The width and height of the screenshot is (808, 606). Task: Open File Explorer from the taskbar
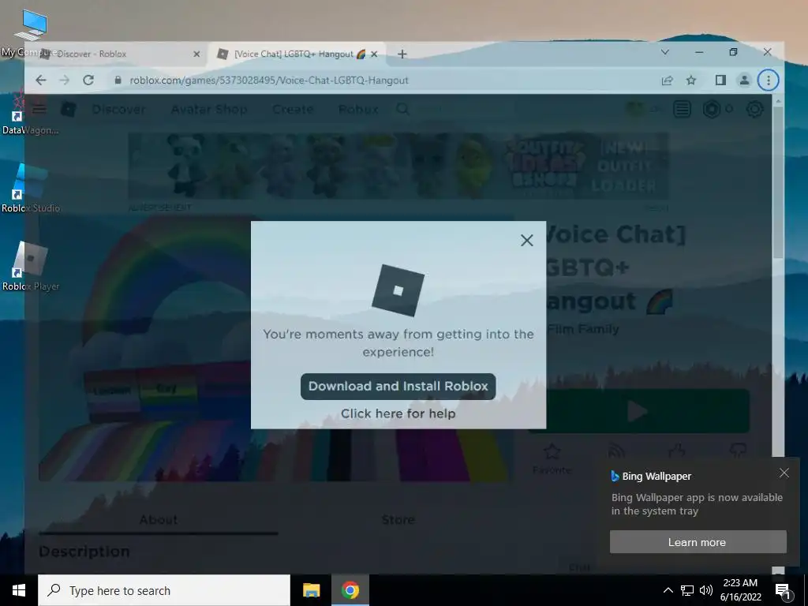tap(311, 590)
